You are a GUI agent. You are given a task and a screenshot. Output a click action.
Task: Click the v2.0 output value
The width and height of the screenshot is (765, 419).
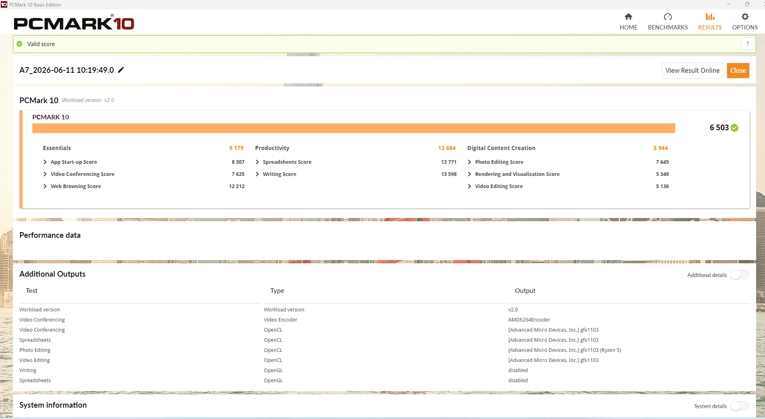(x=513, y=310)
